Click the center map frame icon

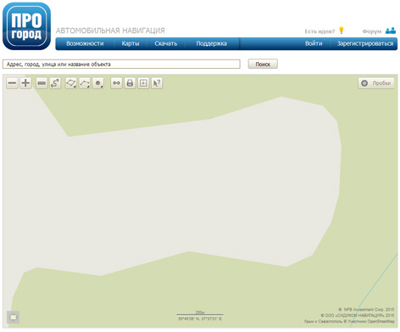pos(143,83)
